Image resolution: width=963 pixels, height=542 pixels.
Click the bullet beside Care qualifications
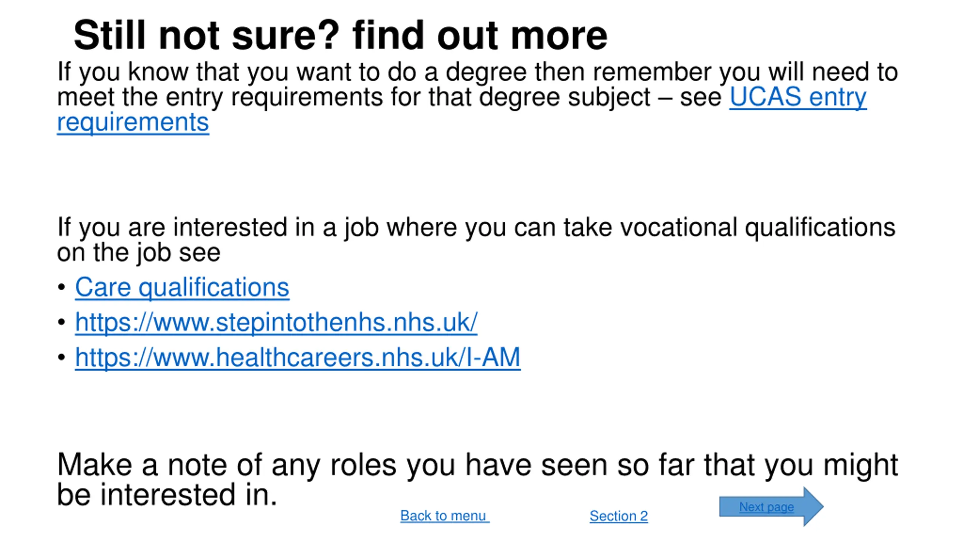click(62, 288)
